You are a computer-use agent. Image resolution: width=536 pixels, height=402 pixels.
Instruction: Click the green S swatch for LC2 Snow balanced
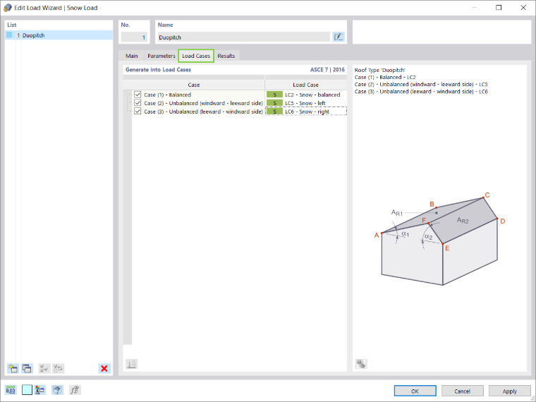tap(274, 95)
